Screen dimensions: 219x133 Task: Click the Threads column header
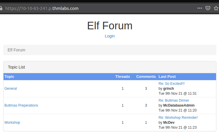(x=123, y=77)
